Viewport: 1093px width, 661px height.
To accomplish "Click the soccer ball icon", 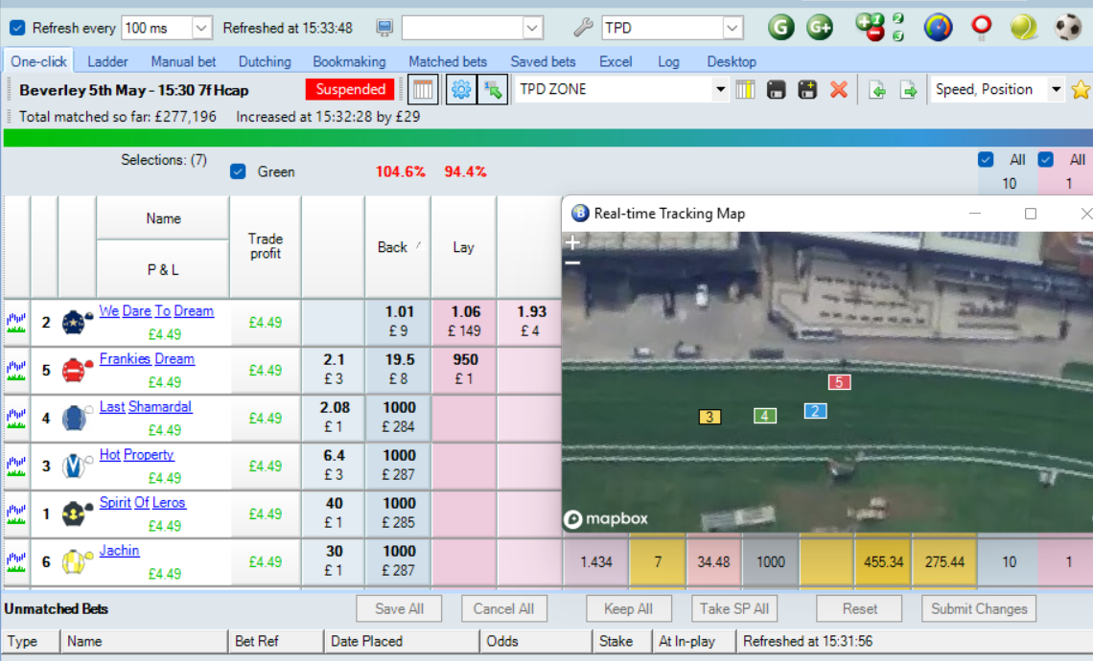I will click(1067, 28).
